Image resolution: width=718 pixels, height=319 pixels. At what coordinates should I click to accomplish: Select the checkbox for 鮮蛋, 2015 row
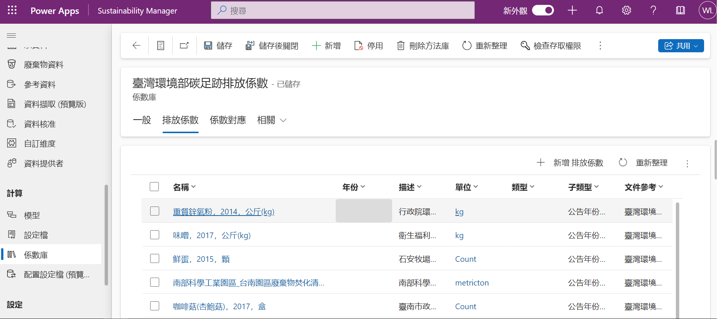[x=155, y=258]
